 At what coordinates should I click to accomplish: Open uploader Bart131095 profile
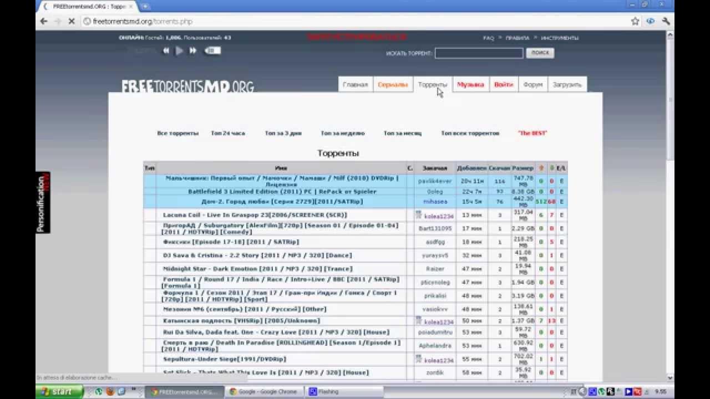435,228
